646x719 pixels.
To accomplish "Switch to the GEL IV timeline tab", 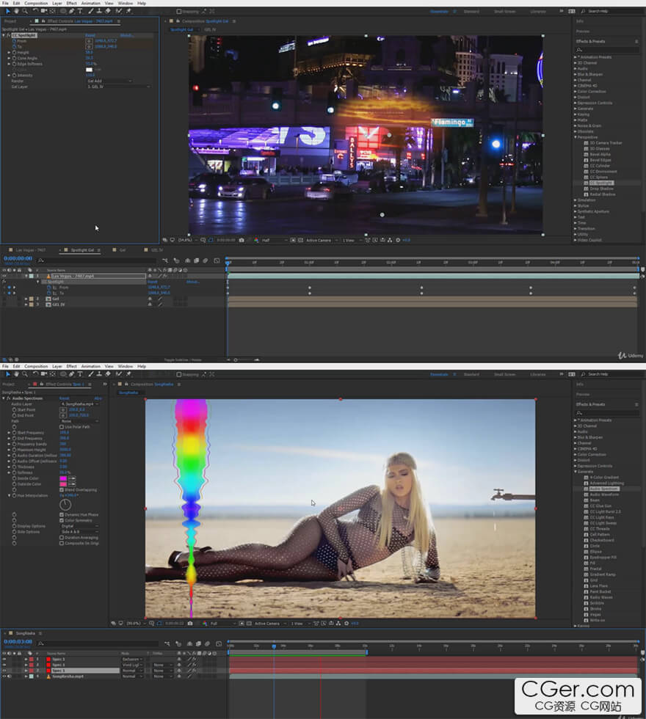I will coord(156,250).
